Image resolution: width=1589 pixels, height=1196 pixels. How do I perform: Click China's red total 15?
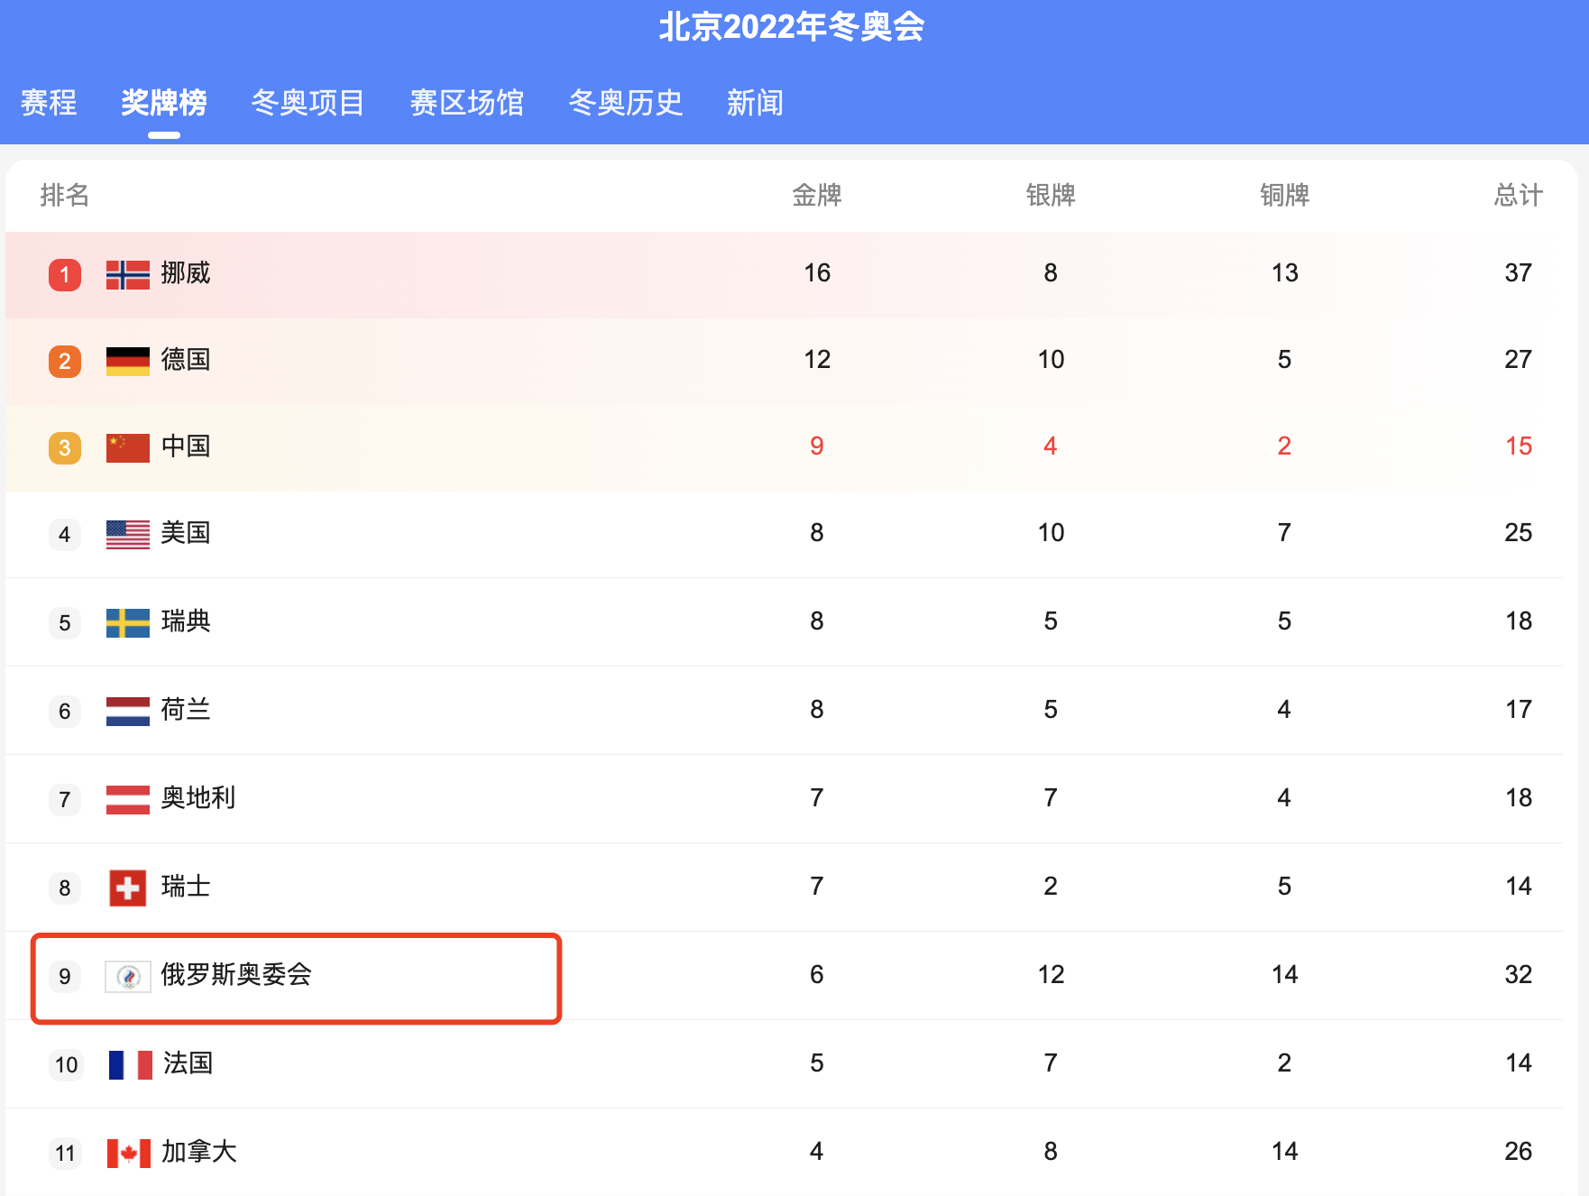point(1519,446)
